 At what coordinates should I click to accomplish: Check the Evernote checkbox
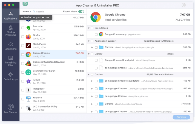point(23,28)
